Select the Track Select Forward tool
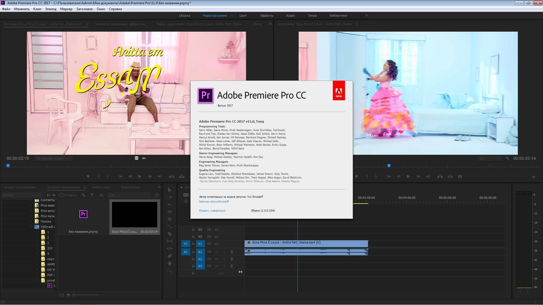The height and width of the screenshot is (305, 543). click(x=170, y=197)
